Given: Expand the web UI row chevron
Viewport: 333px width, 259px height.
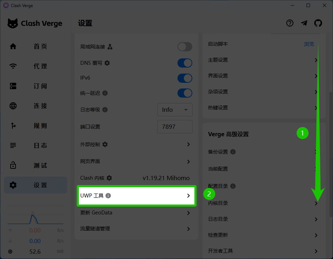Looking at the screenshot, I should (188, 162).
